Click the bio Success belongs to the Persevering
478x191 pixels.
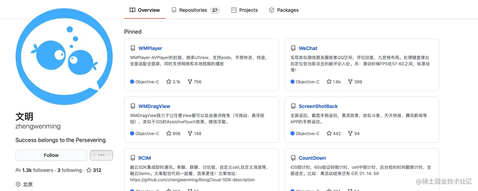click(60, 140)
